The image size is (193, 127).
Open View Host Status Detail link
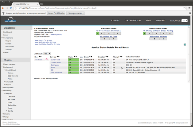click(47, 44)
